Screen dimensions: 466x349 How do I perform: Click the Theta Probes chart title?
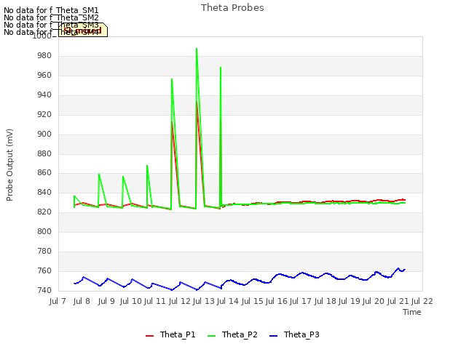(x=232, y=8)
